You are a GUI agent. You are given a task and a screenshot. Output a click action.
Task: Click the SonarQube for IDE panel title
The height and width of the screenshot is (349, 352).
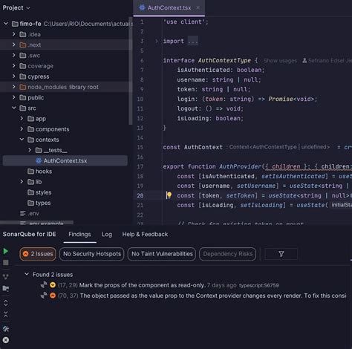point(29,234)
